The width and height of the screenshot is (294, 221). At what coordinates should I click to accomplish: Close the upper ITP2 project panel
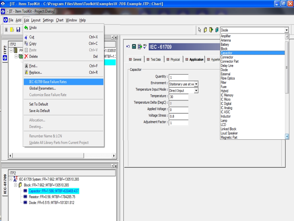tap(116, 37)
